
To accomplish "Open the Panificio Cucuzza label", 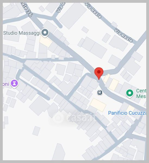I will (127, 113).
